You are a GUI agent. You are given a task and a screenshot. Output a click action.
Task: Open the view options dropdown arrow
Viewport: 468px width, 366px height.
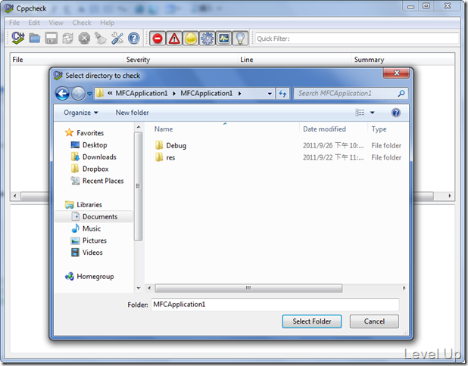(x=372, y=113)
